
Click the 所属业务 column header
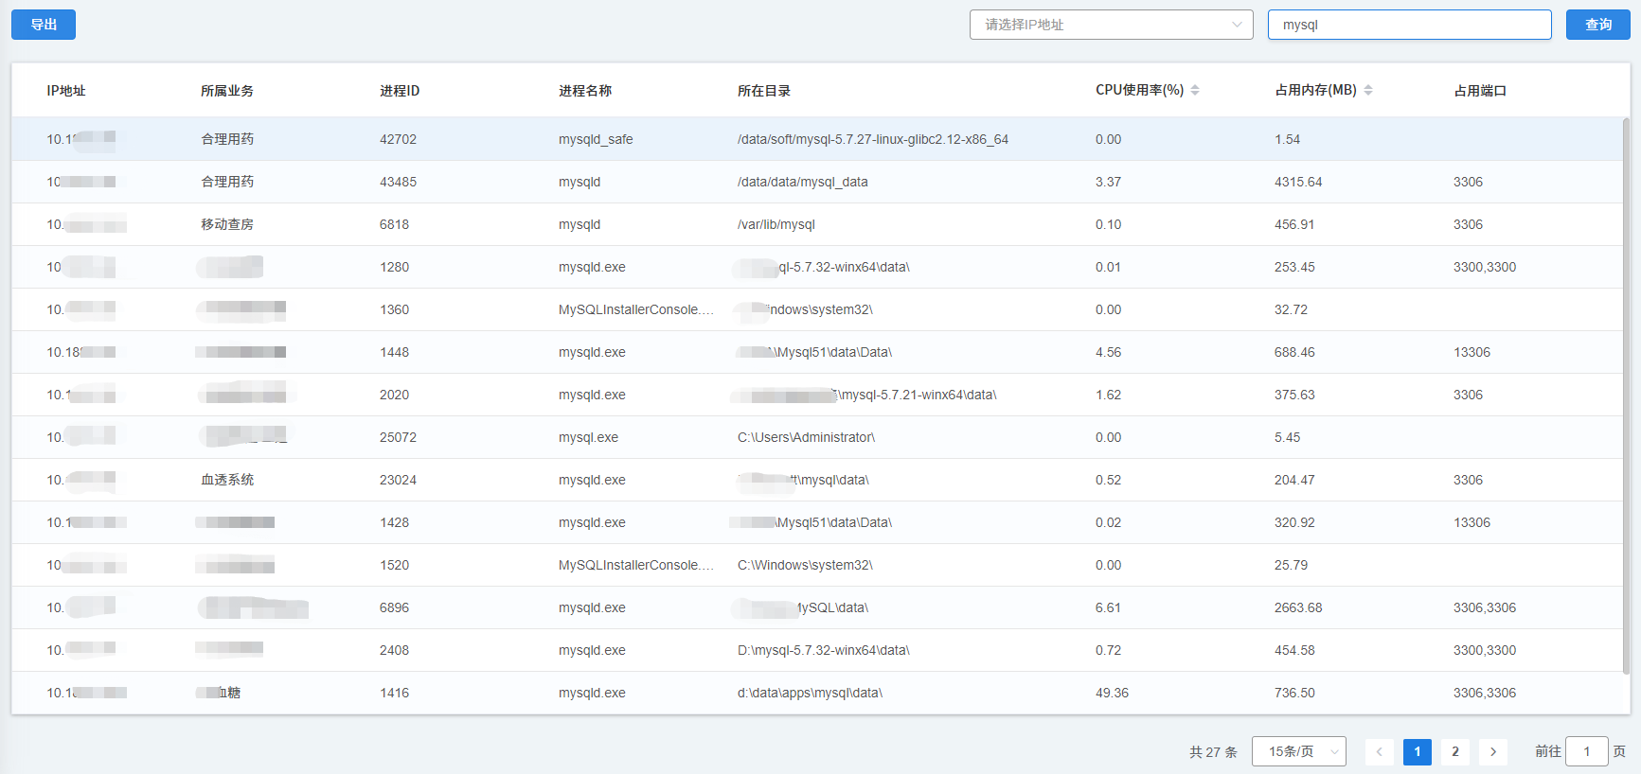click(227, 91)
